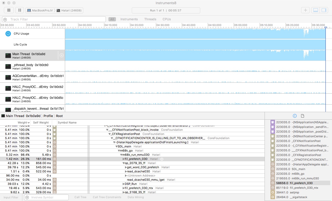Sort by the Self Weight column header
332x201 pixels.
41,122
